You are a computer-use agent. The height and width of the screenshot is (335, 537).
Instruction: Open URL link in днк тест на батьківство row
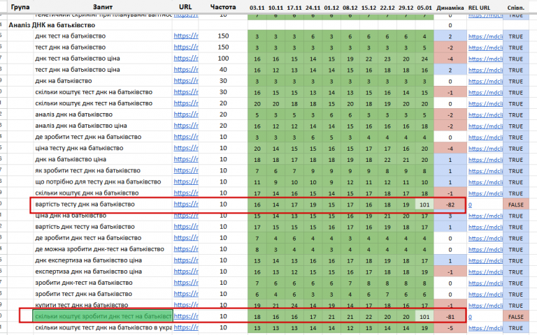[x=185, y=36]
